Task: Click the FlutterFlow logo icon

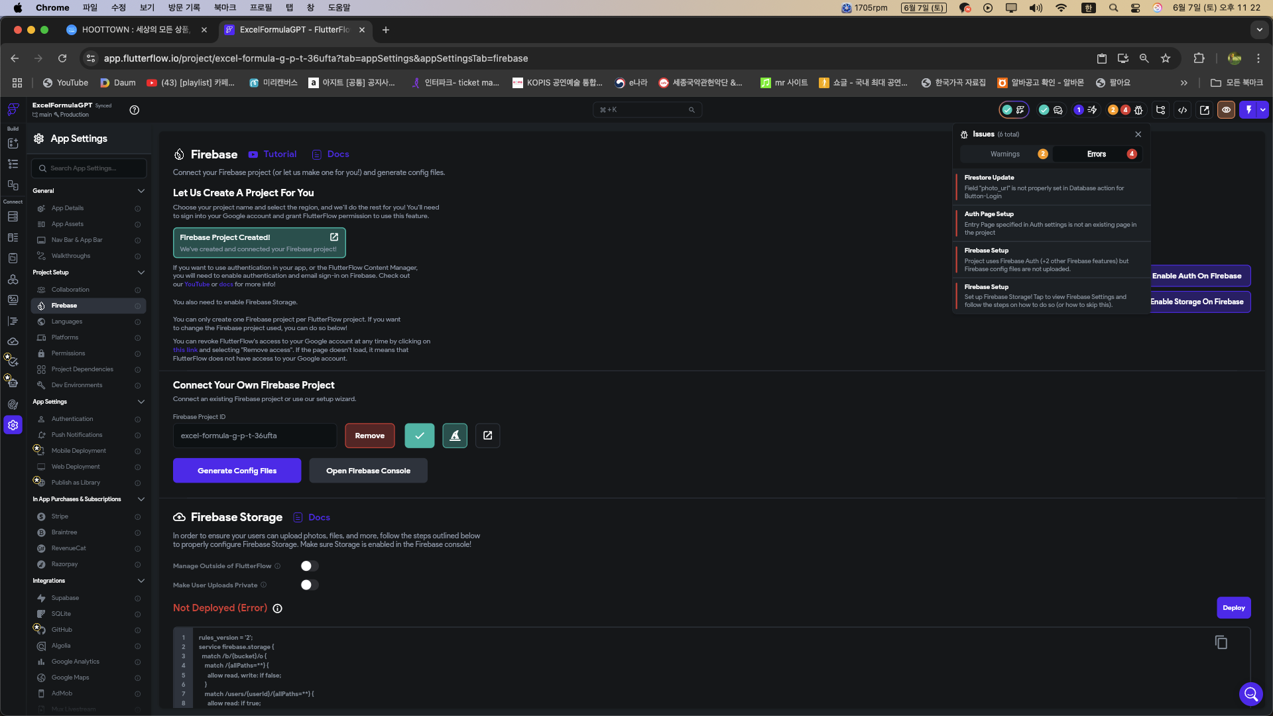Action: [13, 109]
